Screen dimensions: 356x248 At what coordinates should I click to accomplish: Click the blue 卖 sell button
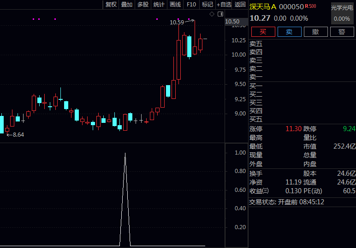[290, 32]
